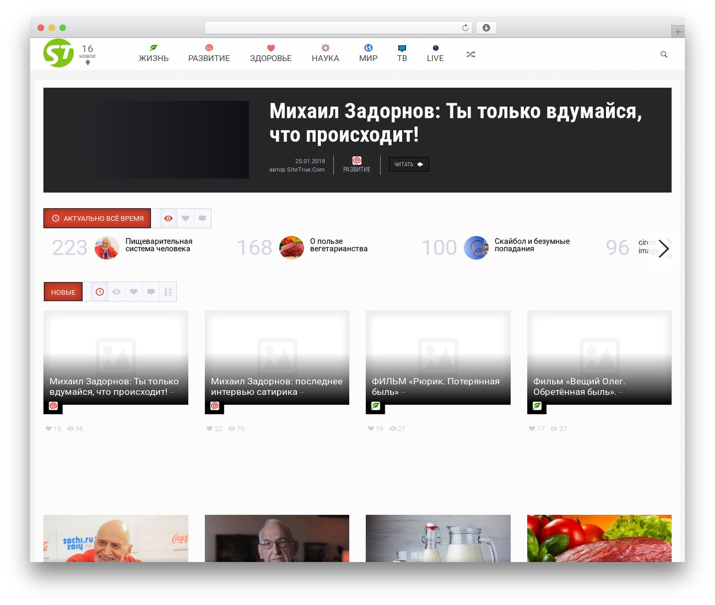Toggle the views eye filter beside АКТУАЛЬНО ВСЁ ВРЕМЯ
The width and height of the screenshot is (715, 605).
click(168, 218)
